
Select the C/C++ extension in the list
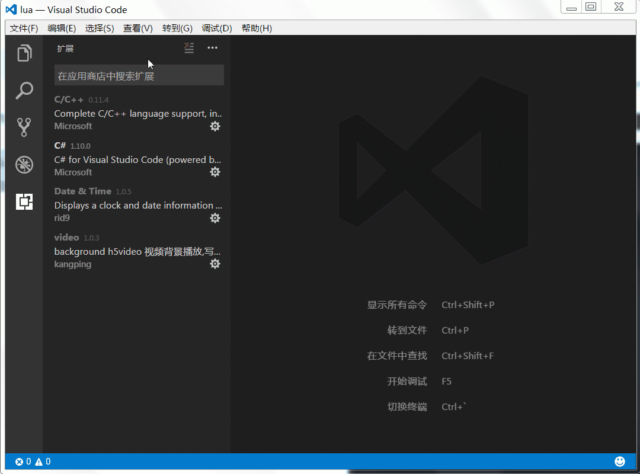coord(130,113)
